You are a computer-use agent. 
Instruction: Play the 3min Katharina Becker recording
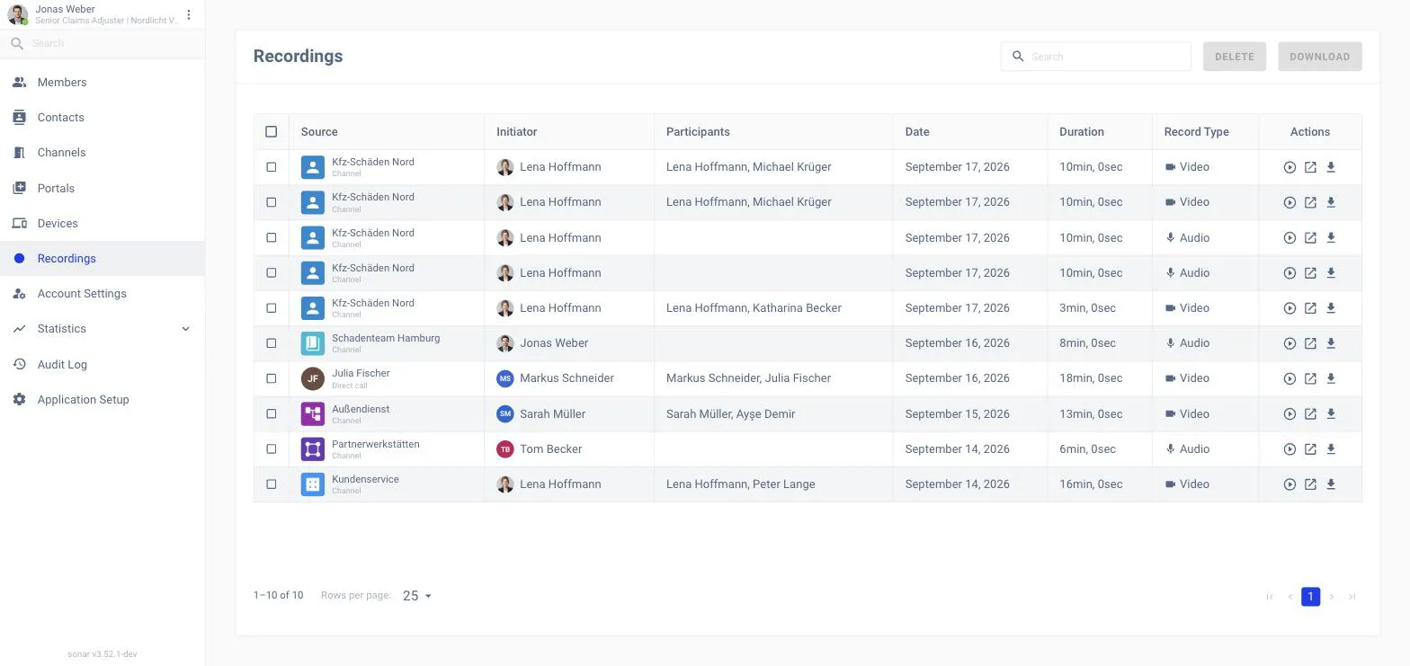click(1290, 308)
